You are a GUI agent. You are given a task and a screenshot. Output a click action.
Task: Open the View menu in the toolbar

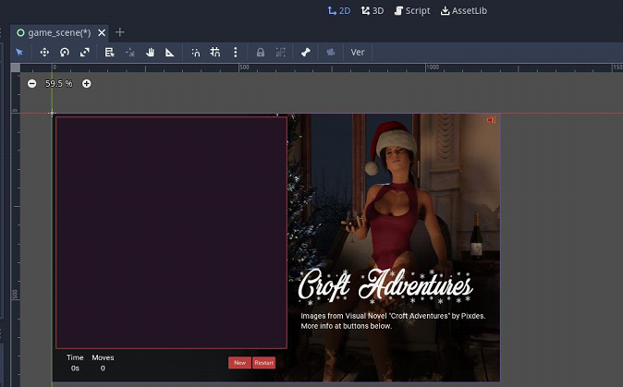click(358, 52)
